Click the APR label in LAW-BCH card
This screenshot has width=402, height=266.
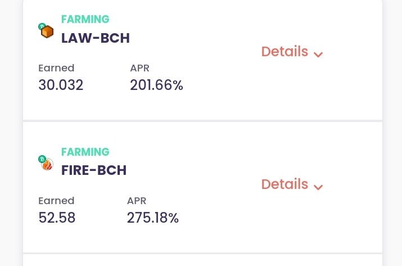[140, 68]
